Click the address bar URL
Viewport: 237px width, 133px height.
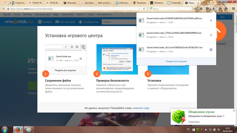pos(31,9)
